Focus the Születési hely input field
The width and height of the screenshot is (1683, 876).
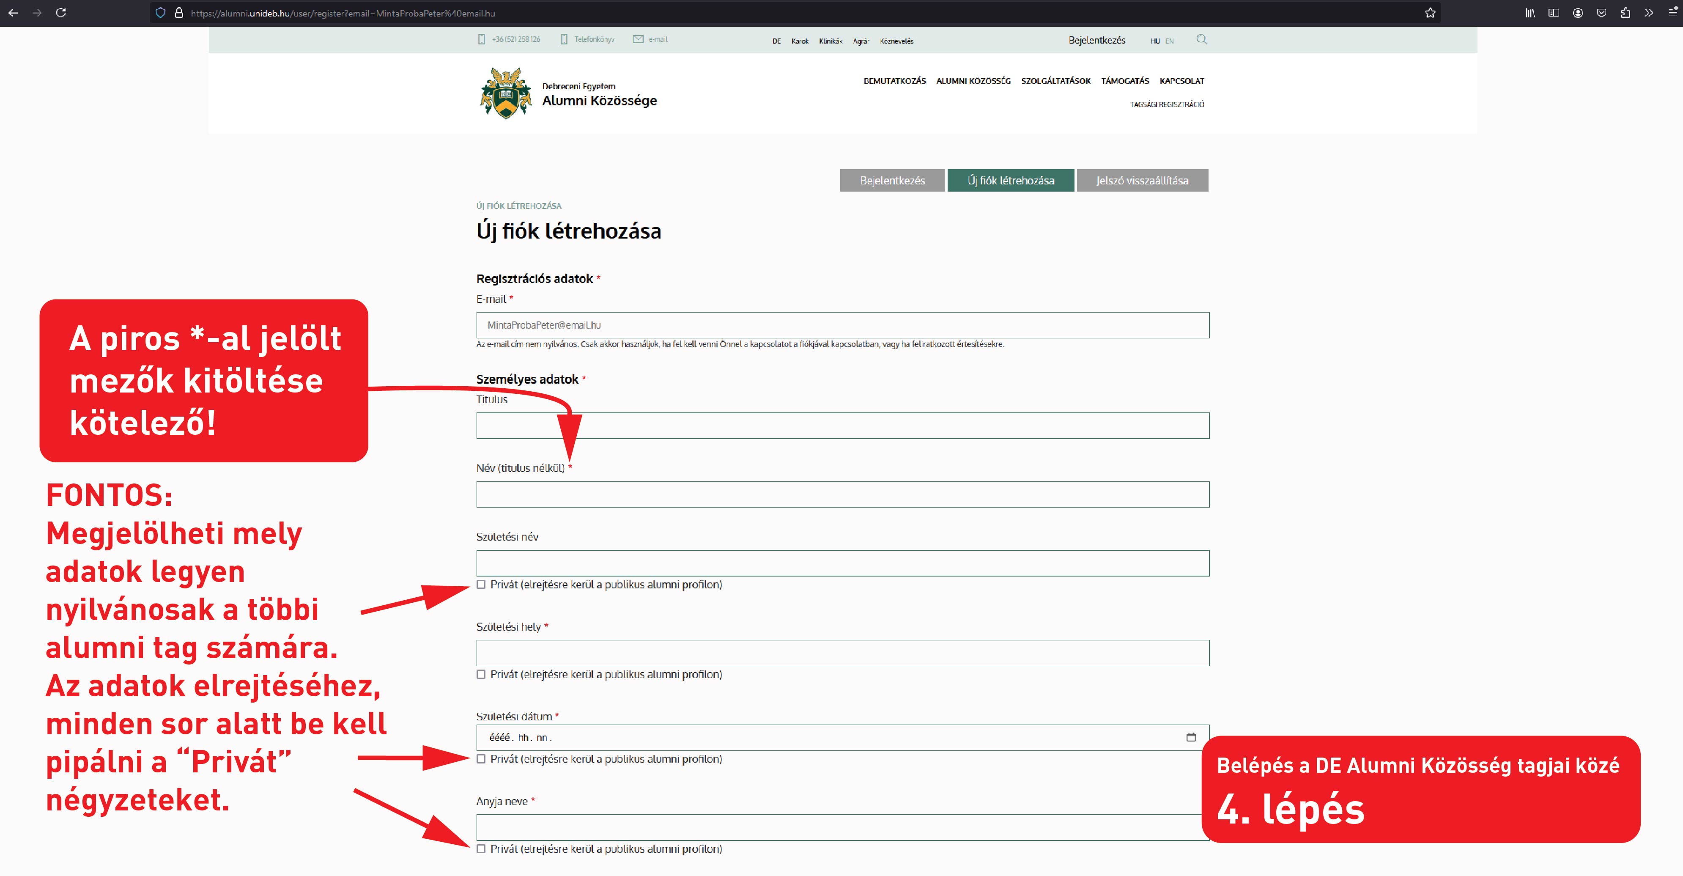(843, 653)
